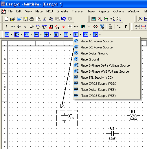Choose Place Digital Supply (VEE)
Screen dimensions: 147x149
106,90
